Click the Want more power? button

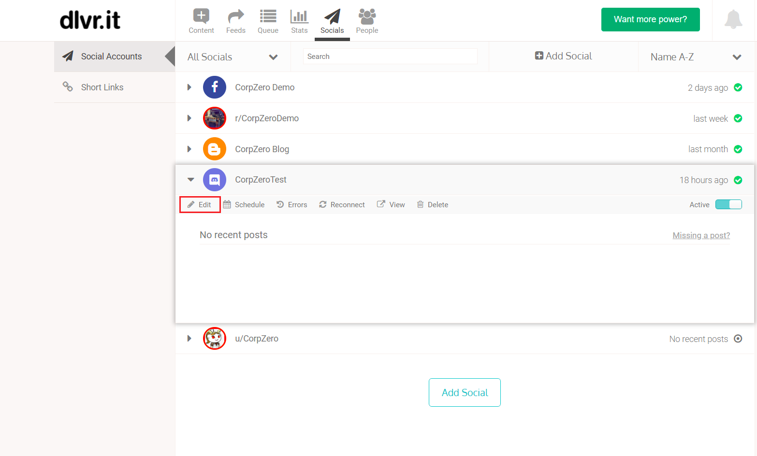pyautogui.click(x=650, y=19)
